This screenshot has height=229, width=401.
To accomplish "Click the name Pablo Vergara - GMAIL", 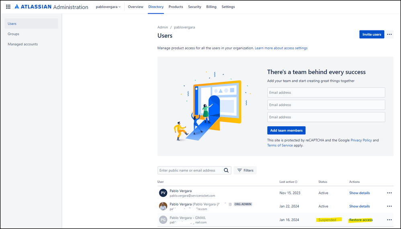I will [188, 218].
